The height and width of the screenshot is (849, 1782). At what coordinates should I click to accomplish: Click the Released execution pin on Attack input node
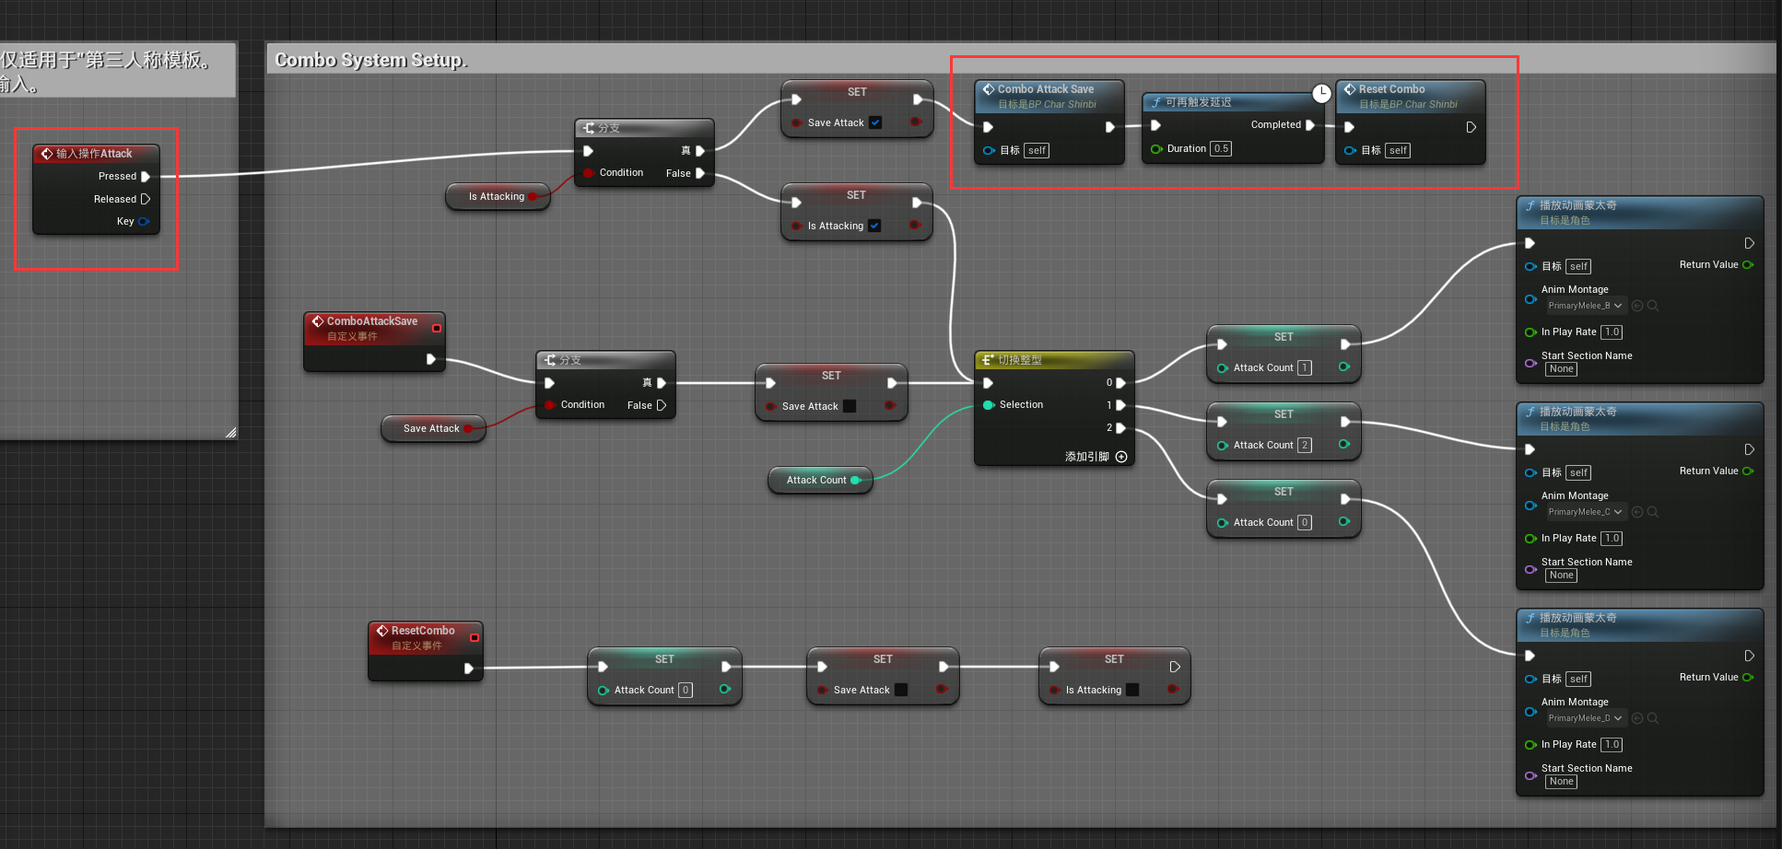point(146,199)
